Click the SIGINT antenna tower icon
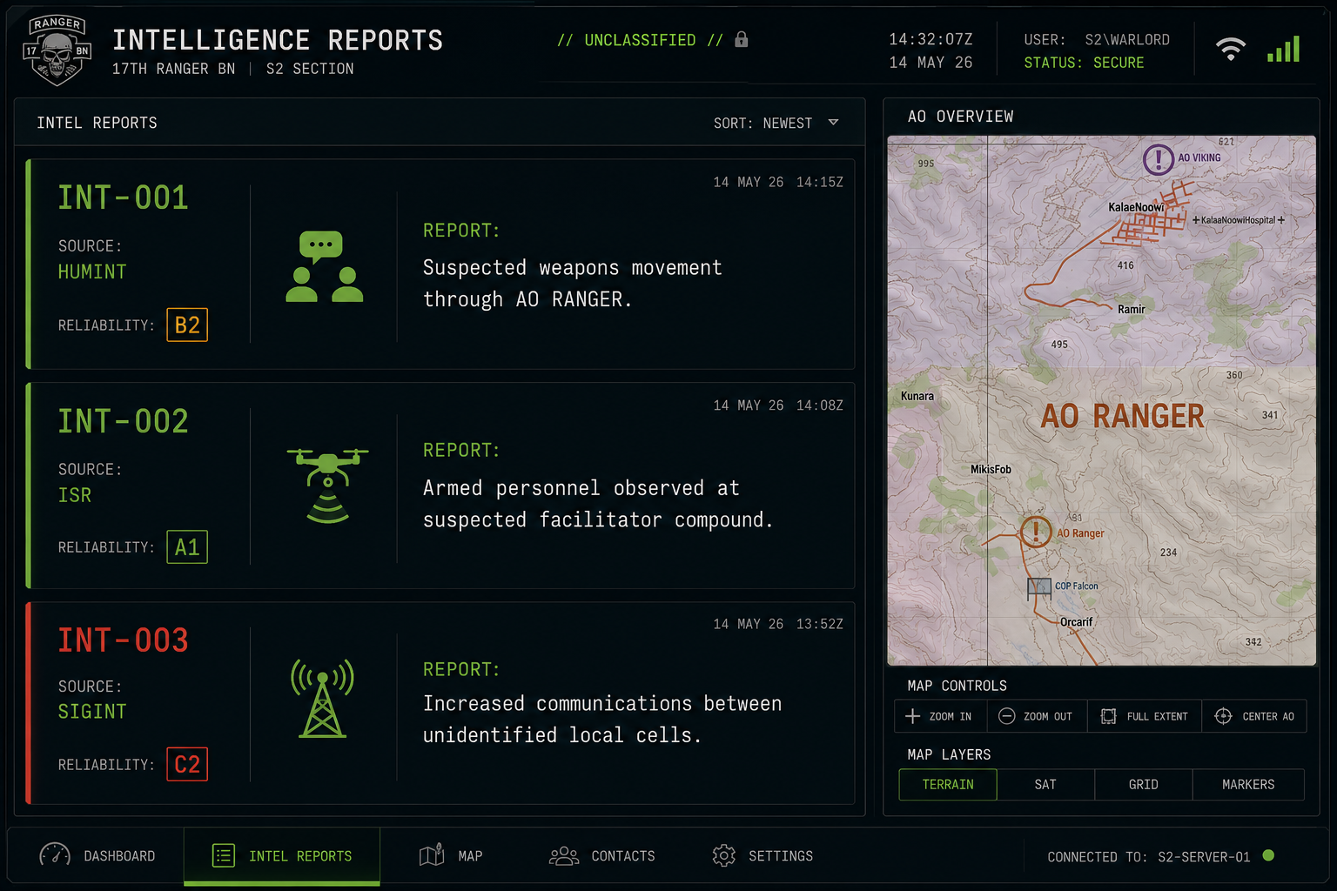Viewport: 1337px width, 891px height. [323, 699]
